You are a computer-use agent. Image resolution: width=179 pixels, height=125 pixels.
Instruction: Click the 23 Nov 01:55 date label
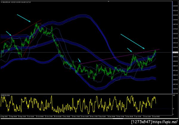click(84, 117)
